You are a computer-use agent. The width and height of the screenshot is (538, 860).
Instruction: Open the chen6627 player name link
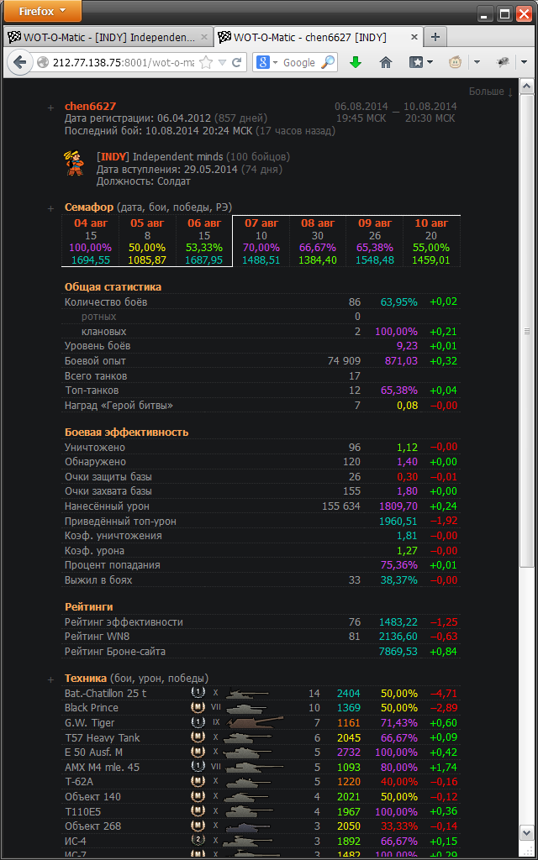click(90, 107)
